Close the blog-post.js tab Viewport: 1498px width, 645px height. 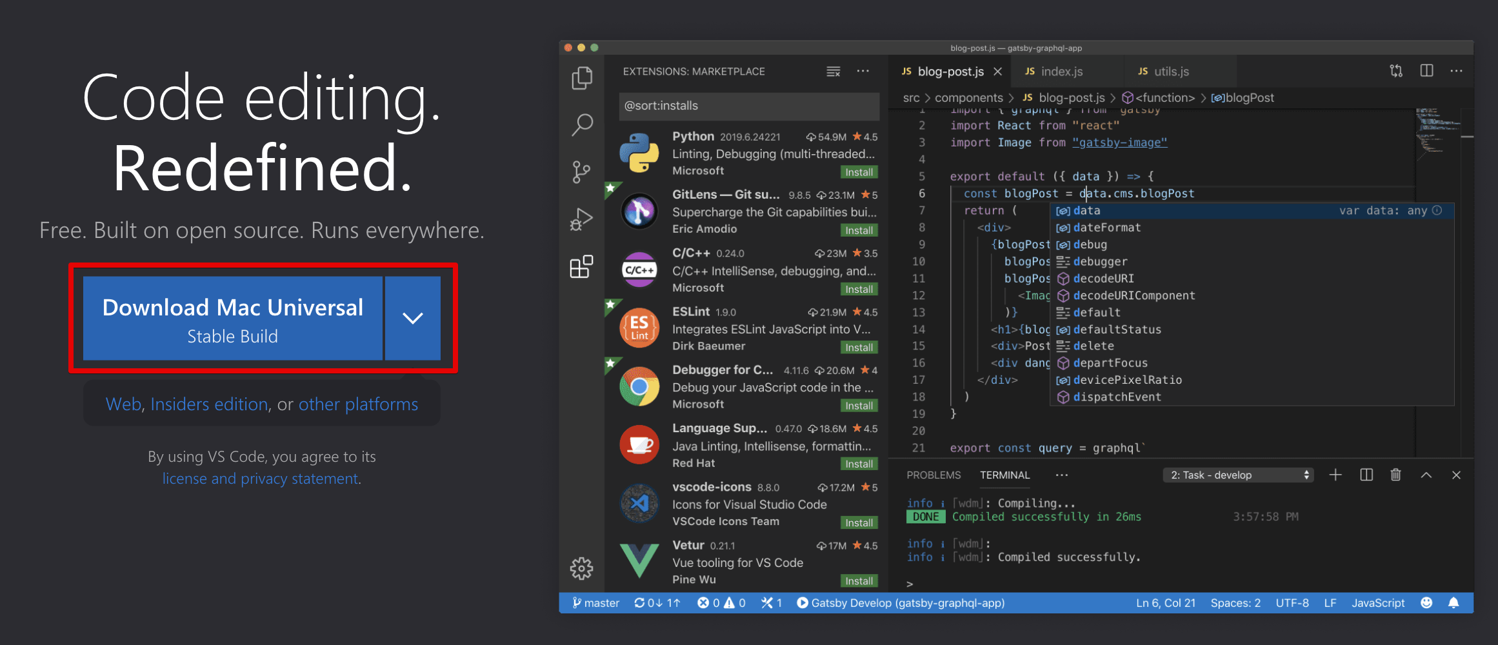click(x=997, y=72)
